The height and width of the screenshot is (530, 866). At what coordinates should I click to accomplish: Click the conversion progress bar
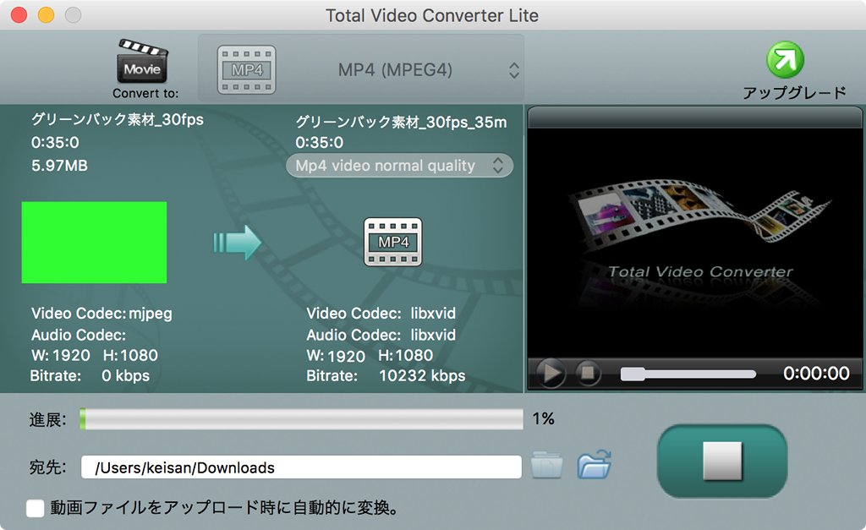(x=301, y=419)
